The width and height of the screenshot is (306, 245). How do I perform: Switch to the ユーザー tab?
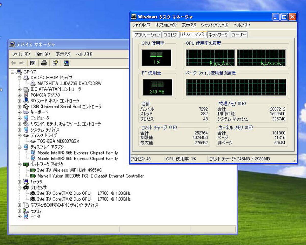coord(239,35)
